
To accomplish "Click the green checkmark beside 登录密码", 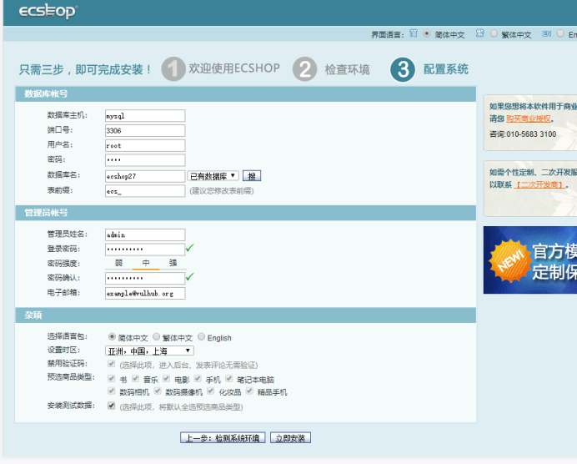I will pyautogui.click(x=190, y=248).
